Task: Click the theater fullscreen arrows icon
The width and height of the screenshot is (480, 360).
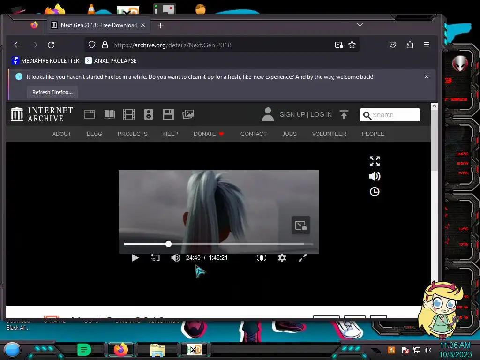Action: coord(375,161)
